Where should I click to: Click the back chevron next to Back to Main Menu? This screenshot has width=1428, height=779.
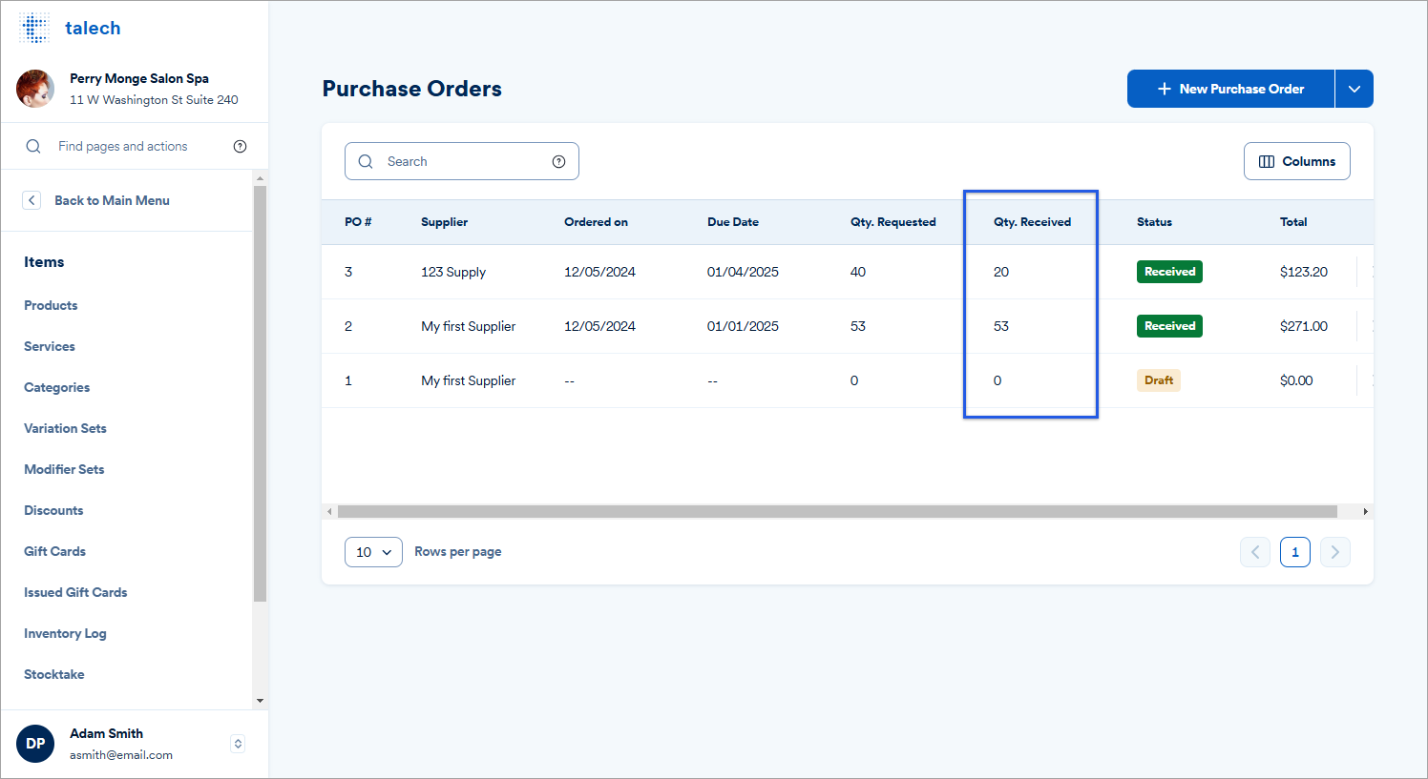click(x=31, y=200)
